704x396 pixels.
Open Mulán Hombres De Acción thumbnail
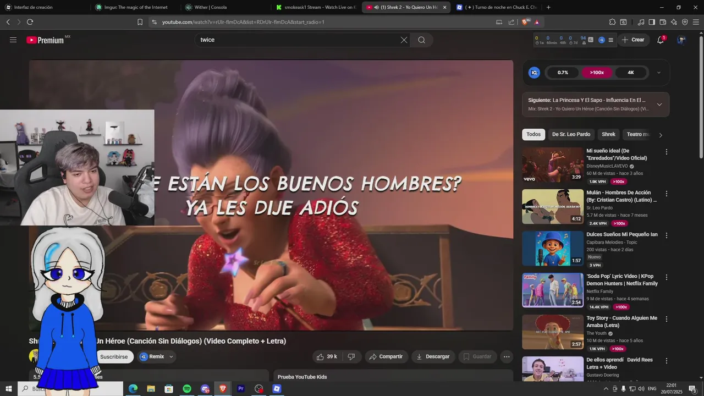[553, 207]
